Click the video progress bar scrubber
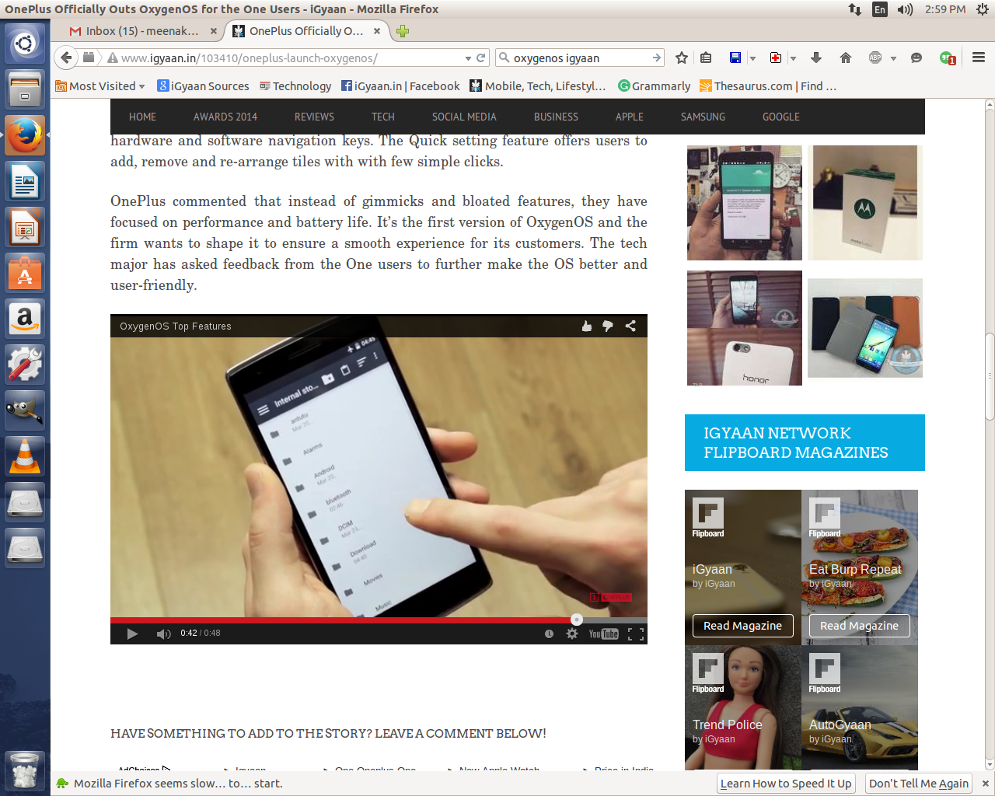 [576, 620]
